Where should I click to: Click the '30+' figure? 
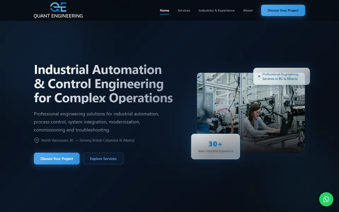(215, 144)
